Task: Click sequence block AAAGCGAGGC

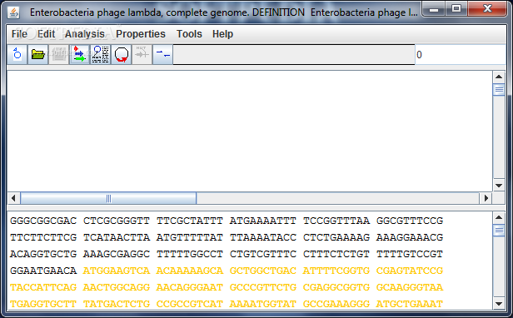Action: coord(117,254)
